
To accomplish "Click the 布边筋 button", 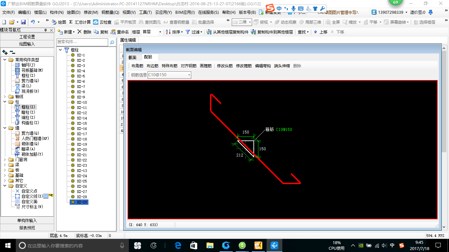I will (153, 66).
